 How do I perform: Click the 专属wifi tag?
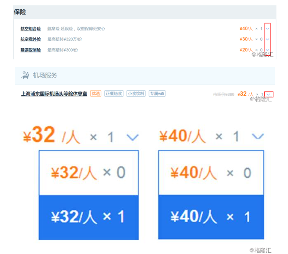tap(157, 94)
